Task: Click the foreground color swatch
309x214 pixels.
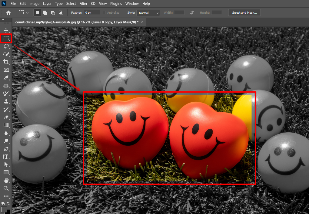Action: tap(4, 209)
